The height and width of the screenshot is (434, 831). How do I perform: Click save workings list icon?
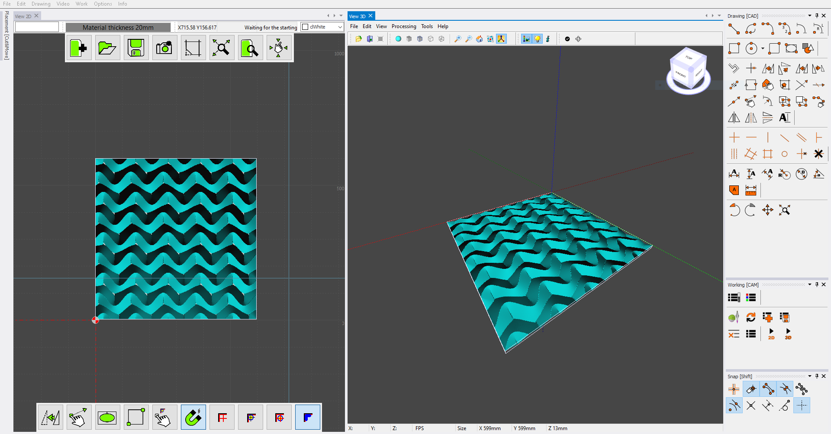click(784, 317)
